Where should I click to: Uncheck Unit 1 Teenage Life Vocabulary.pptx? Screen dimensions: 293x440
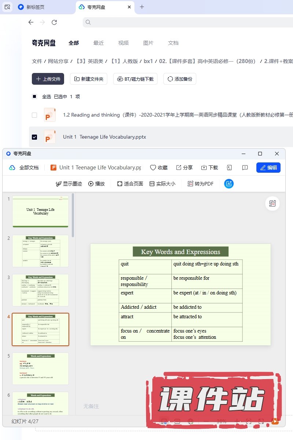click(x=34, y=137)
